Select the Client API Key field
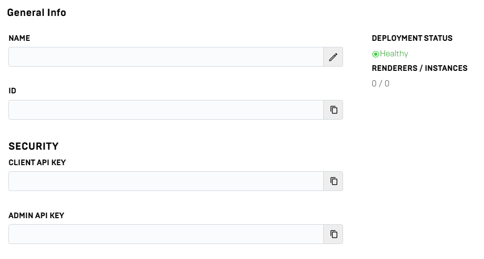 pos(166,181)
